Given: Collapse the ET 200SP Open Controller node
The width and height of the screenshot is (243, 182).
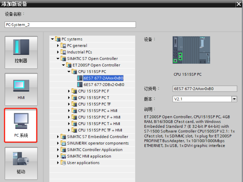Looking at the screenshot, I should [63, 65].
